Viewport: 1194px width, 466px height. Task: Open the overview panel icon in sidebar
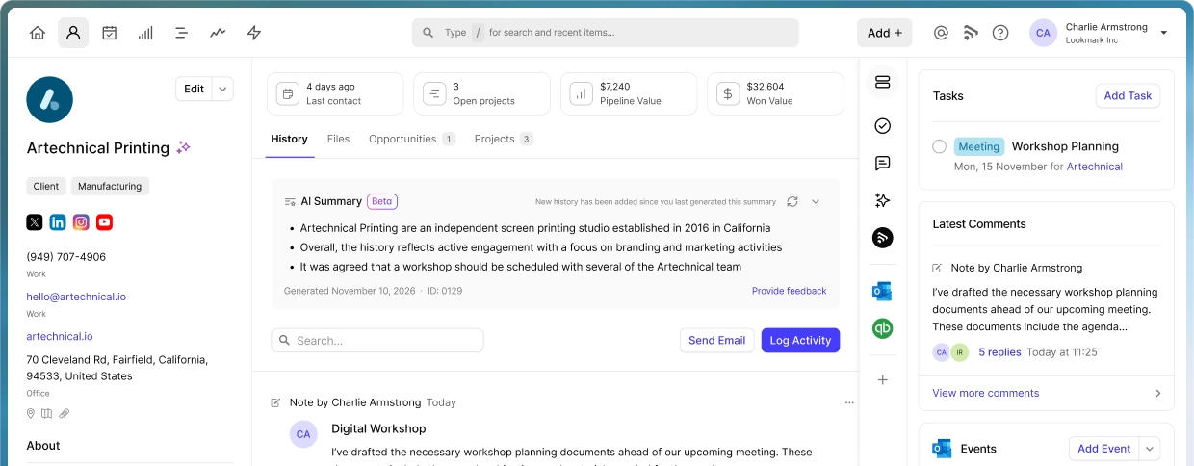(882, 82)
